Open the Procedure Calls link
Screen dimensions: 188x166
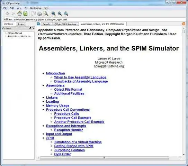click(x=66, y=114)
